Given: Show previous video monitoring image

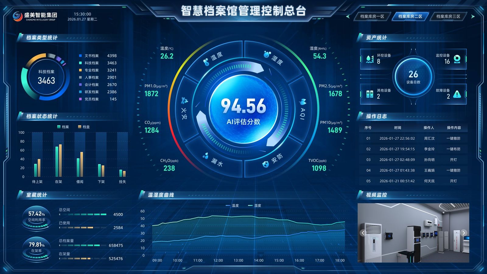Looking at the screenshot, I should tap(363, 233).
